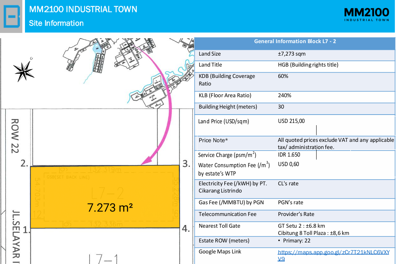Click corner point number 4.
396x264 pixels.
186,228
